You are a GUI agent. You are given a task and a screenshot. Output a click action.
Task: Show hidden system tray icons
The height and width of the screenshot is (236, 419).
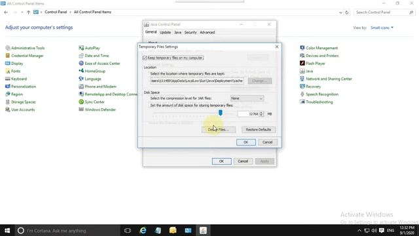359,231
